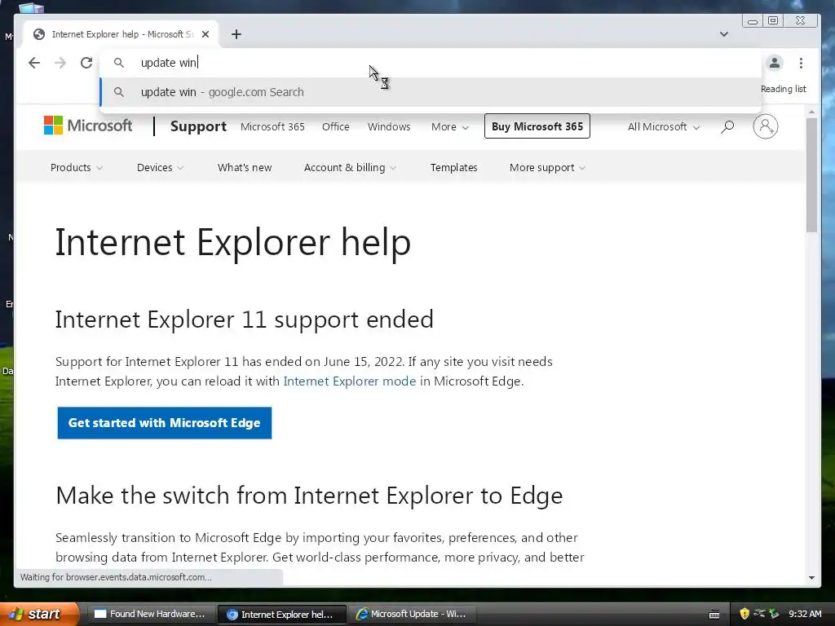Go to Microsoft 365 nav link
Viewport: 835px width, 626px height.
(x=272, y=126)
